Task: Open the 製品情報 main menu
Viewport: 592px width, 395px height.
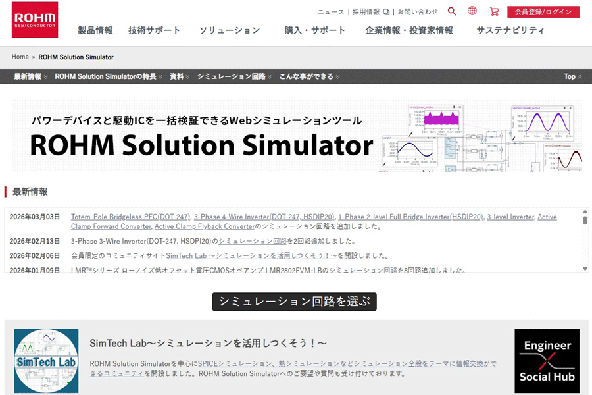Action: point(95,30)
